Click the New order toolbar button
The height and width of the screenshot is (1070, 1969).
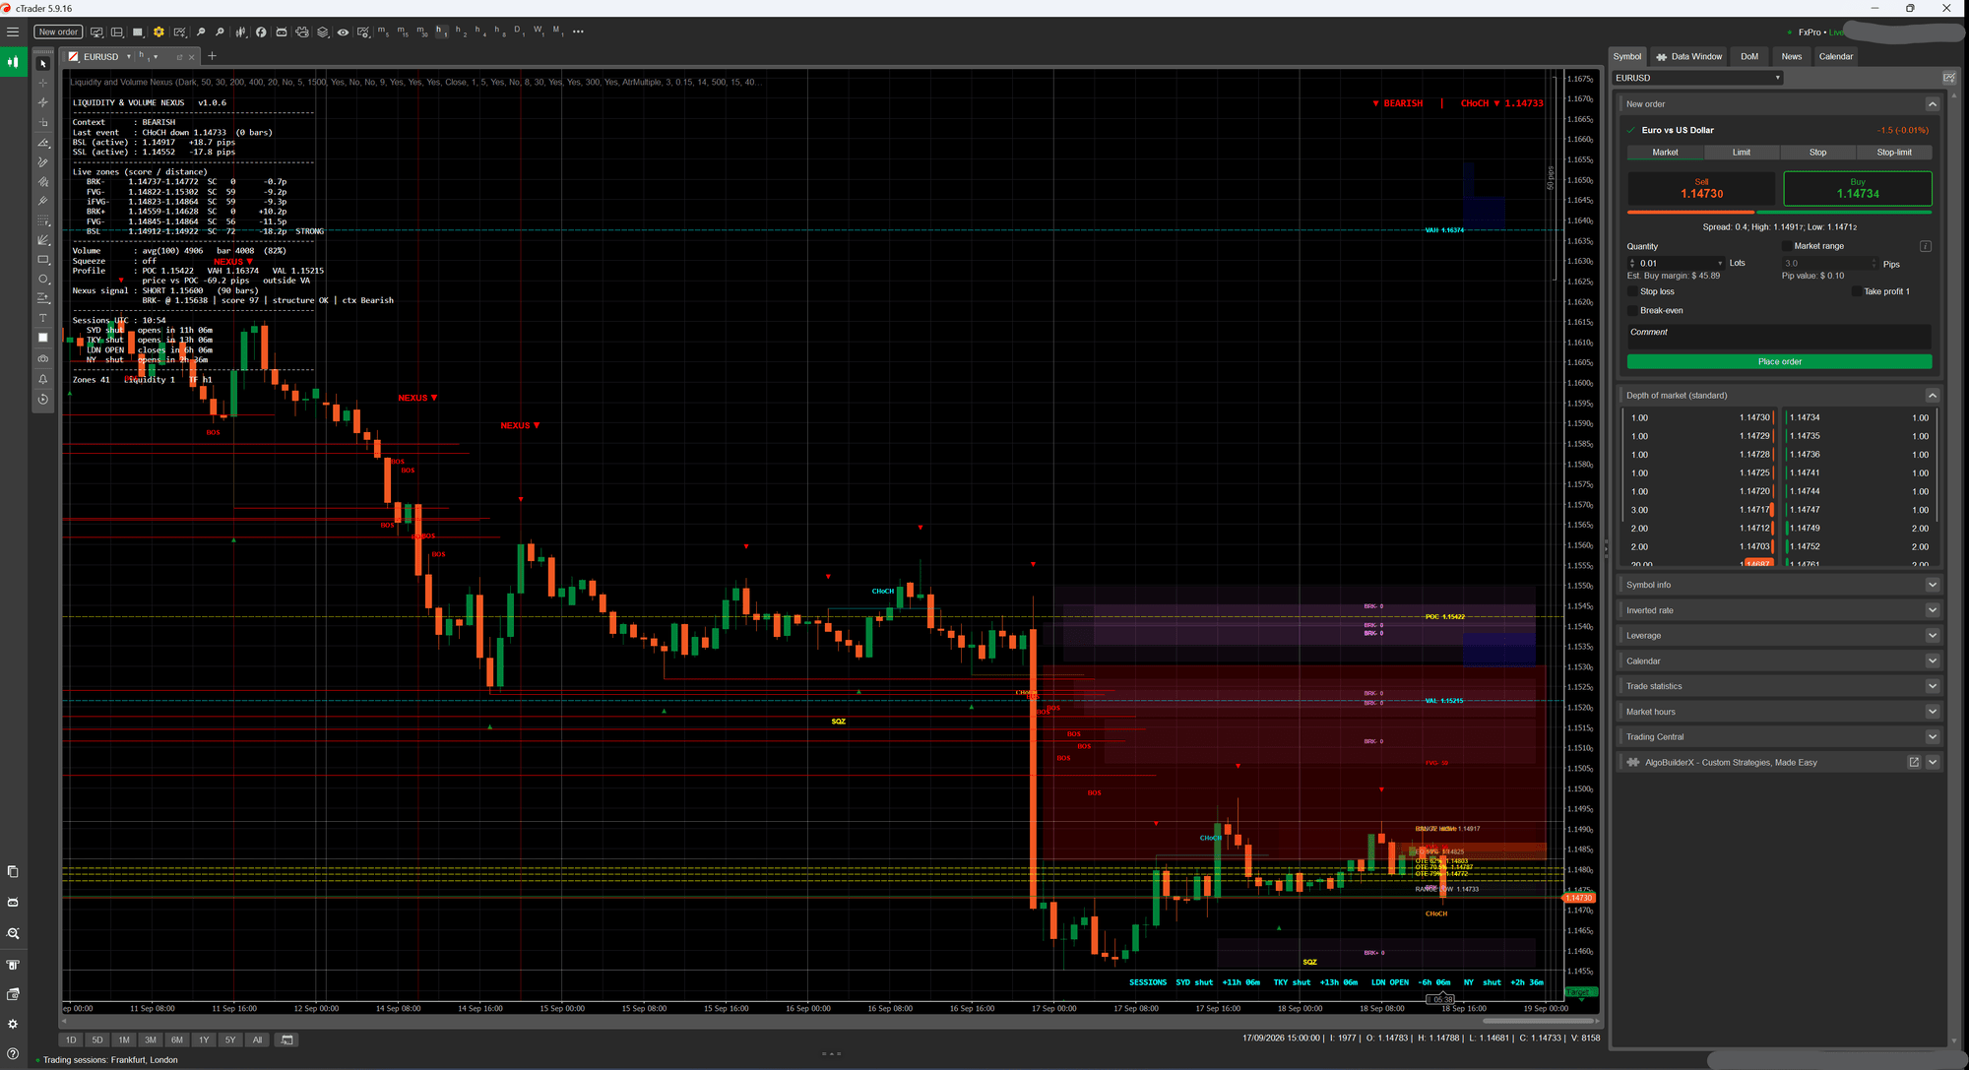58,31
